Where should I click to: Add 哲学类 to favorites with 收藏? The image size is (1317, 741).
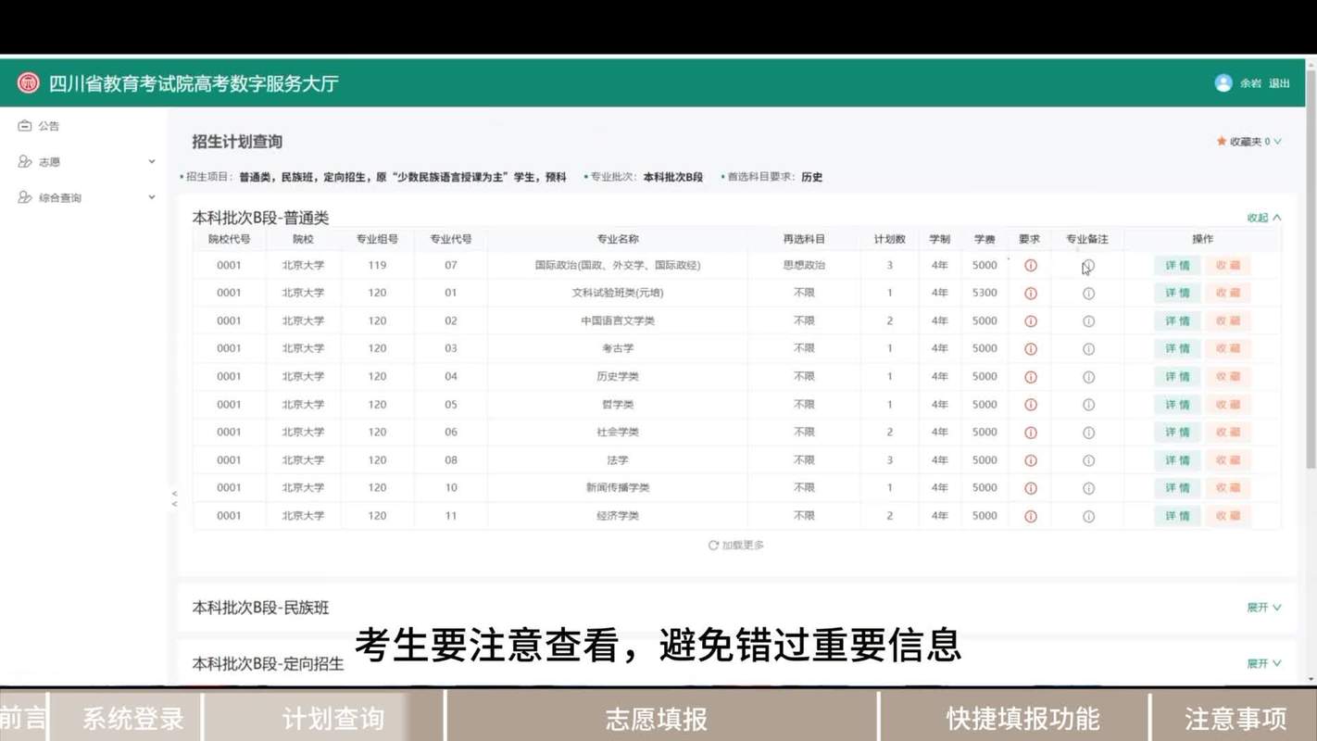1228,405
